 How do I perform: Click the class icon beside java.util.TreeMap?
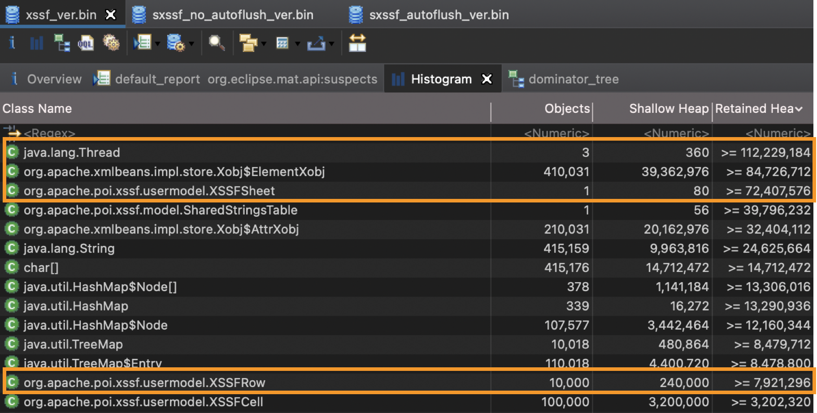pyautogui.click(x=12, y=344)
